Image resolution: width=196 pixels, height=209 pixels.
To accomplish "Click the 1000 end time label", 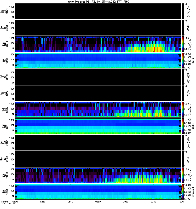I will point(181,202).
